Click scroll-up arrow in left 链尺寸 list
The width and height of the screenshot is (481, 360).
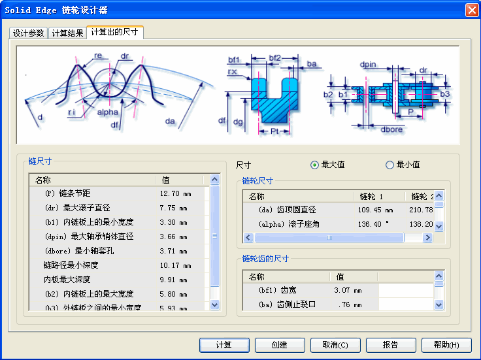214,180
